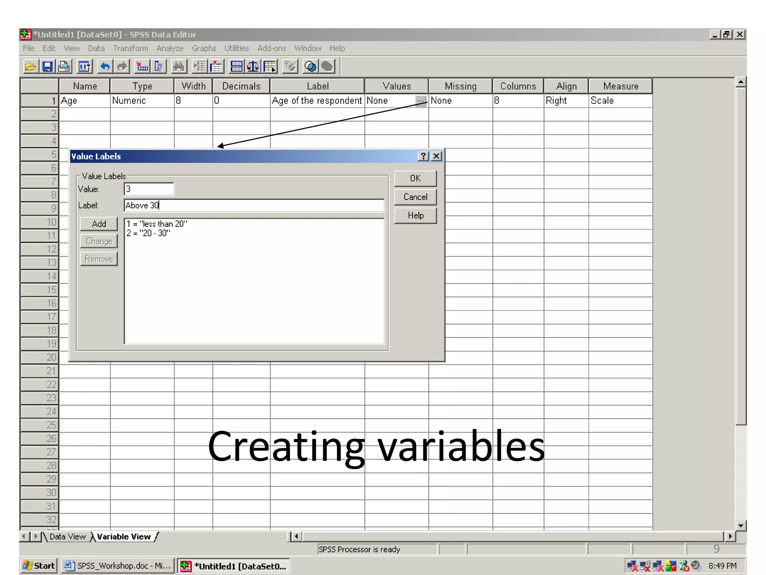This screenshot has width=766, height=575.
Task: Click the Start button
Action: pyautogui.click(x=39, y=566)
